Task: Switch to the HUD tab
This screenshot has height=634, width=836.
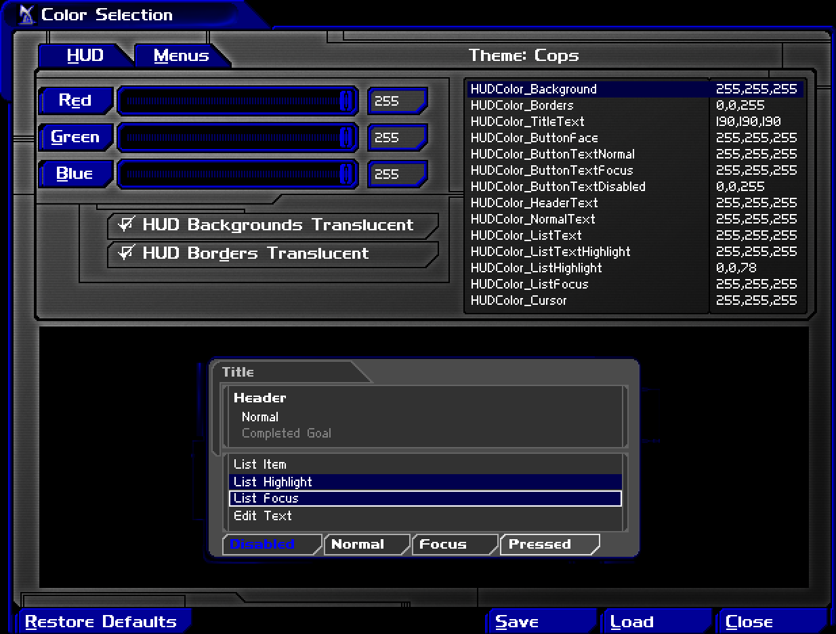Action: click(85, 56)
